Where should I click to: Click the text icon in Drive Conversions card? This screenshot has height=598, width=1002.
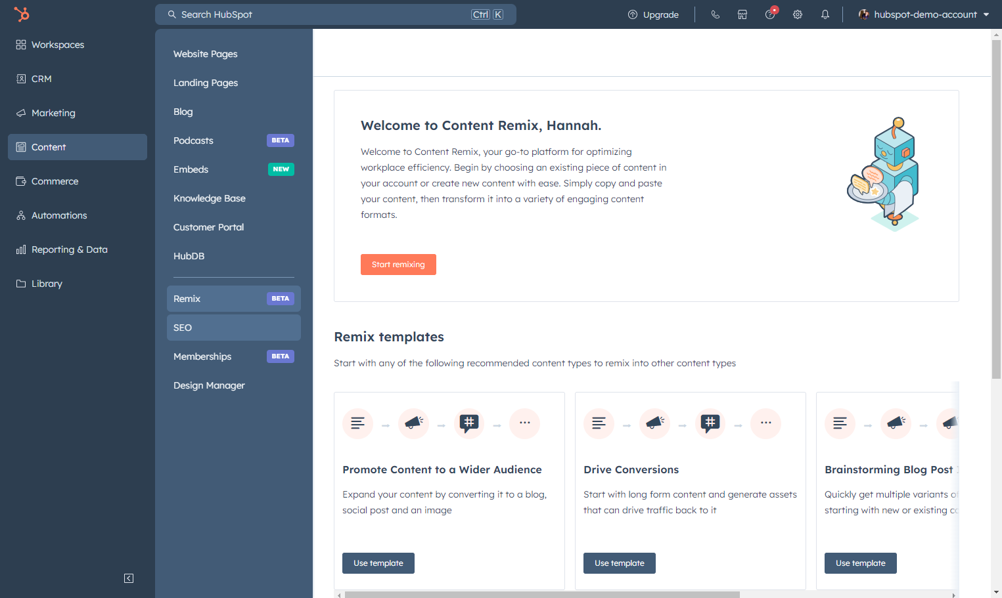599,423
